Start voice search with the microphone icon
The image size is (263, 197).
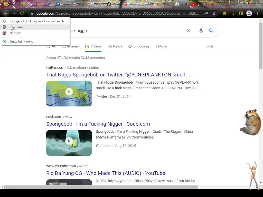point(201,31)
